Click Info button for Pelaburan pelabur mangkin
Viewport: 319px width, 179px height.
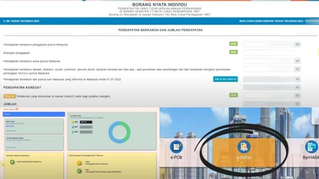(x=233, y=95)
